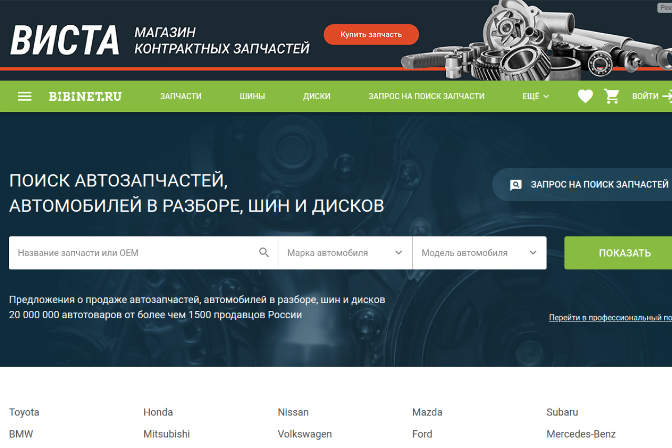
Task: Select the ШИНЫ menu item
Action: (252, 96)
